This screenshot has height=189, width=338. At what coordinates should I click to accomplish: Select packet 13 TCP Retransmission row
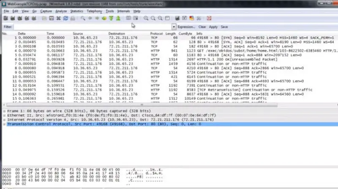pyautogui.click(x=170, y=90)
